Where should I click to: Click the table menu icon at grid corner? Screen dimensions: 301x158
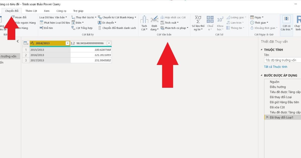pos(26,43)
